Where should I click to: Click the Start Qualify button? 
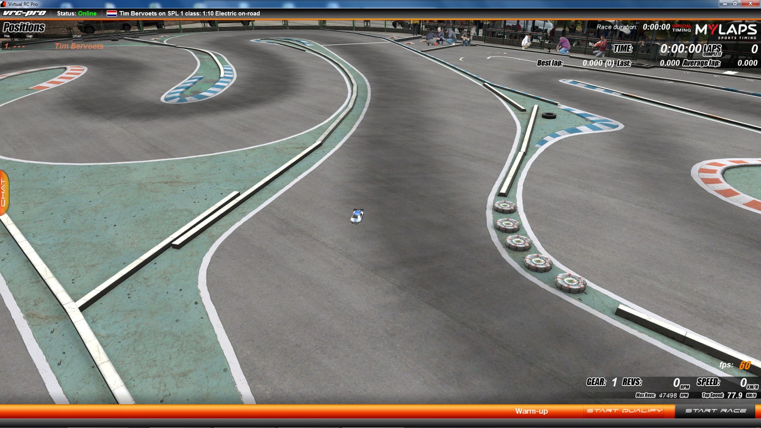point(624,411)
